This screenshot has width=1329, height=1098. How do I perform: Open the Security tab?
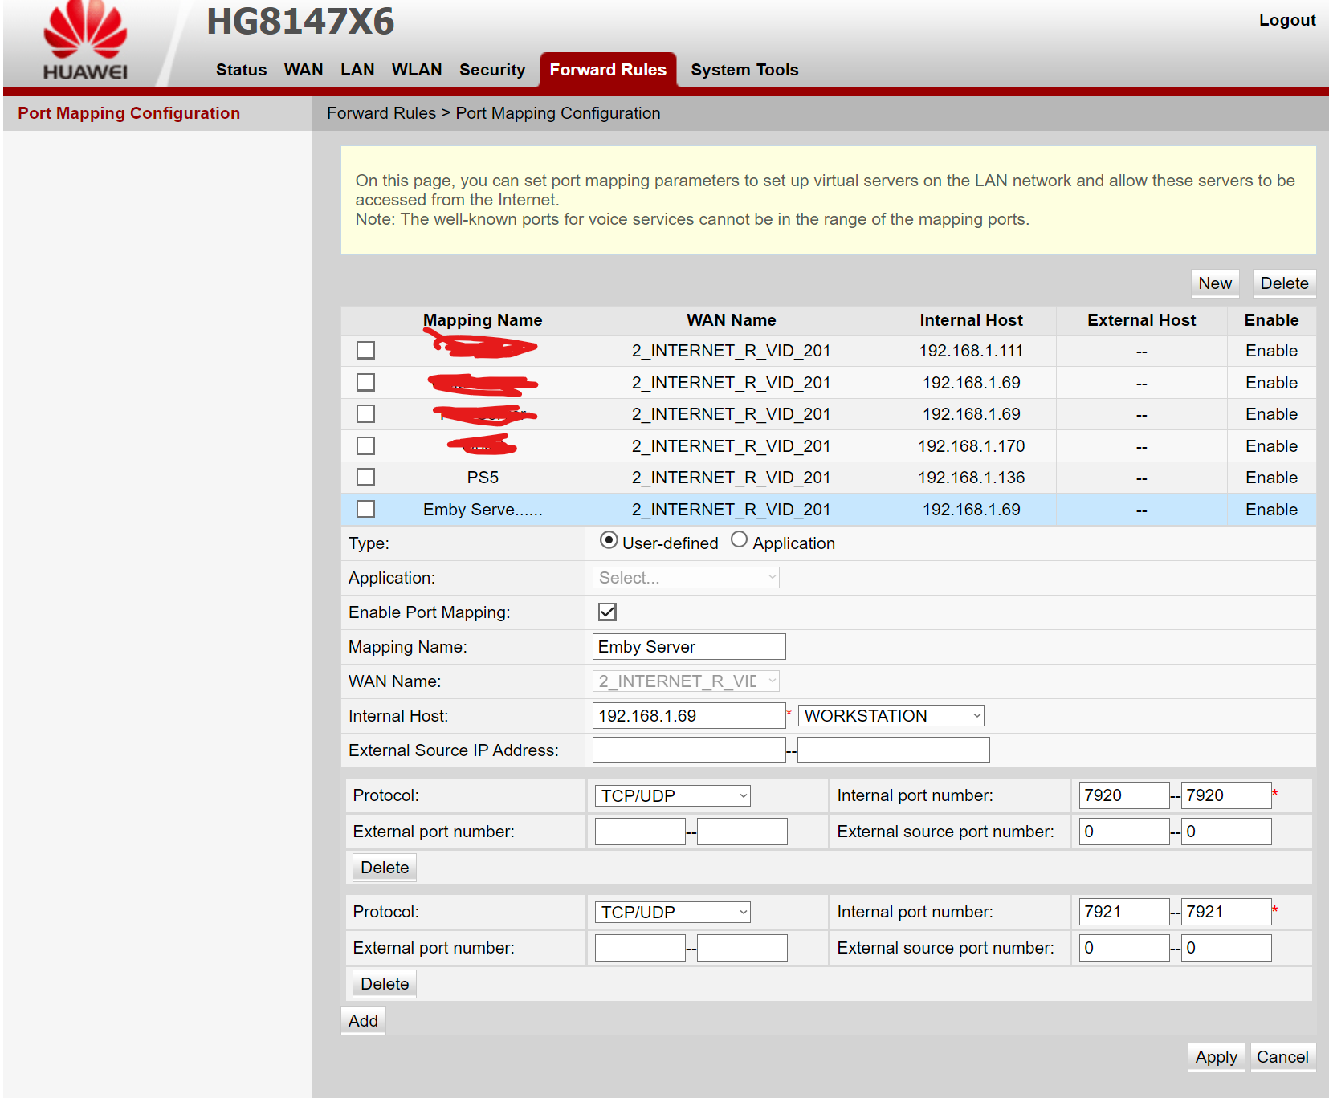tap(492, 70)
